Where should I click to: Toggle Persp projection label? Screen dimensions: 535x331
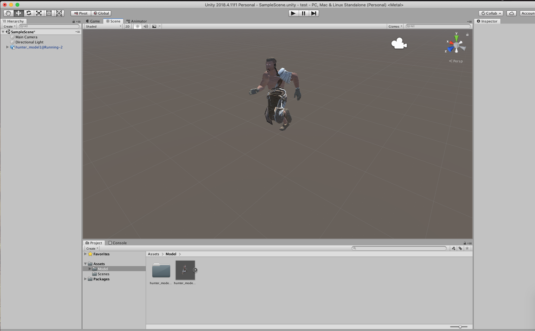point(456,61)
